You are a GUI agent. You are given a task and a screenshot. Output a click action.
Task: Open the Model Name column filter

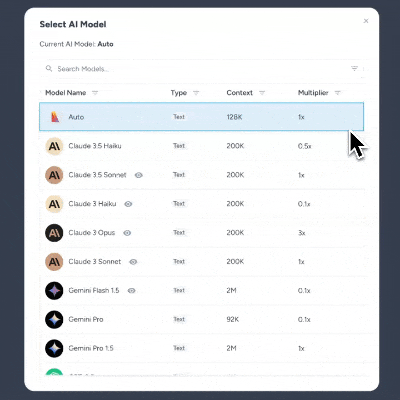click(x=95, y=93)
